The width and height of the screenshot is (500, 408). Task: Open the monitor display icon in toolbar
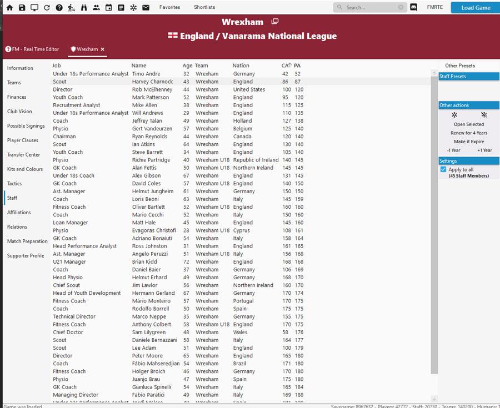click(x=34, y=7)
